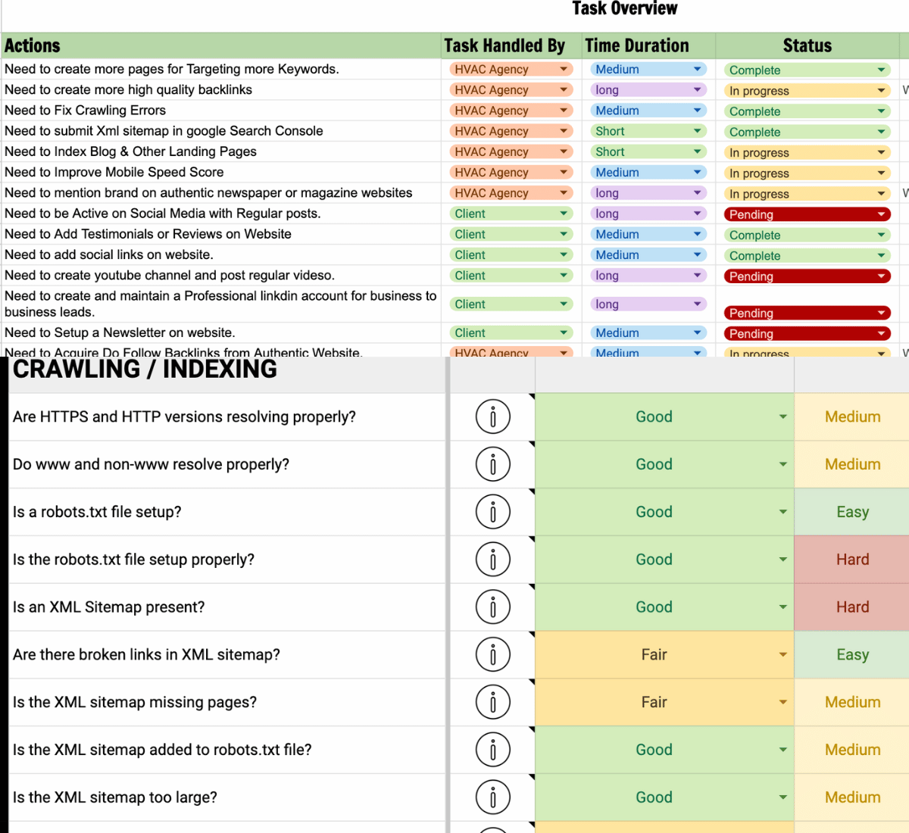Expand Time Duration dropdown for Improve Mobile Speed Score
This screenshot has width=909, height=833.
tap(697, 173)
